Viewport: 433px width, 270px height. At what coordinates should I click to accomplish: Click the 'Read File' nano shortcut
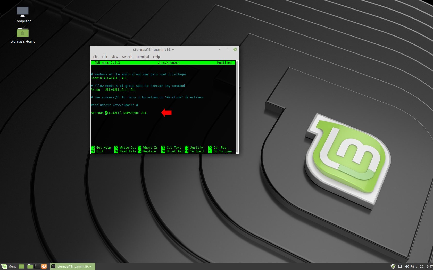coord(125,151)
